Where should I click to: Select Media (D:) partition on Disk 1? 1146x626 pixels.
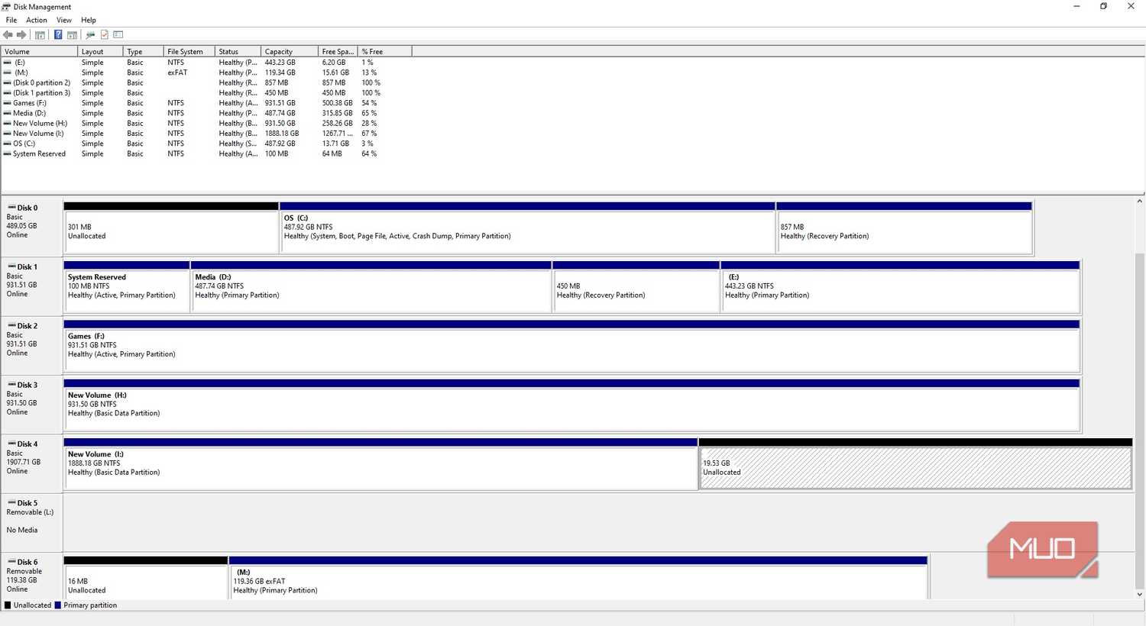click(371, 287)
